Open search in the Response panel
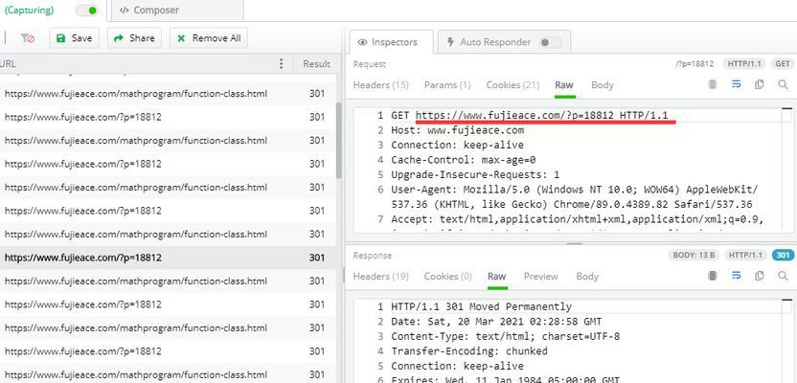Image resolution: width=797 pixels, height=383 pixels. pyautogui.click(x=783, y=277)
